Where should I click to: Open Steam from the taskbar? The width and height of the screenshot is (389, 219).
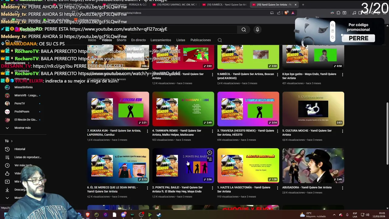[x=159, y=215]
